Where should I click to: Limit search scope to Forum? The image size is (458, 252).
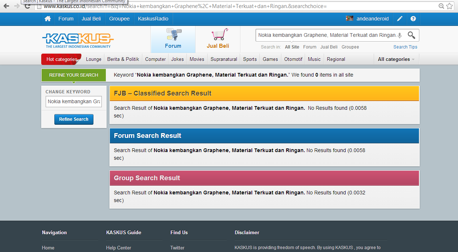(x=310, y=47)
